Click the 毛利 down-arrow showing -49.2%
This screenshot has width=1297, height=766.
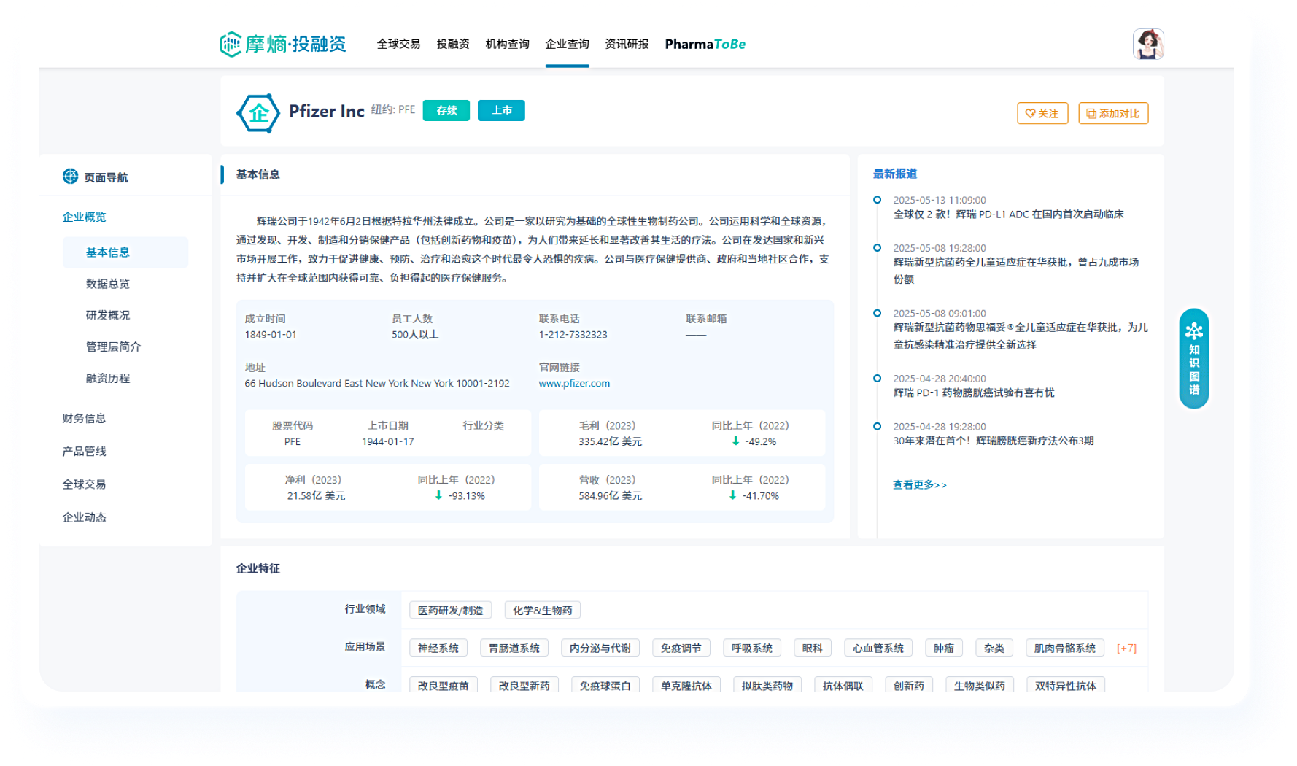735,441
